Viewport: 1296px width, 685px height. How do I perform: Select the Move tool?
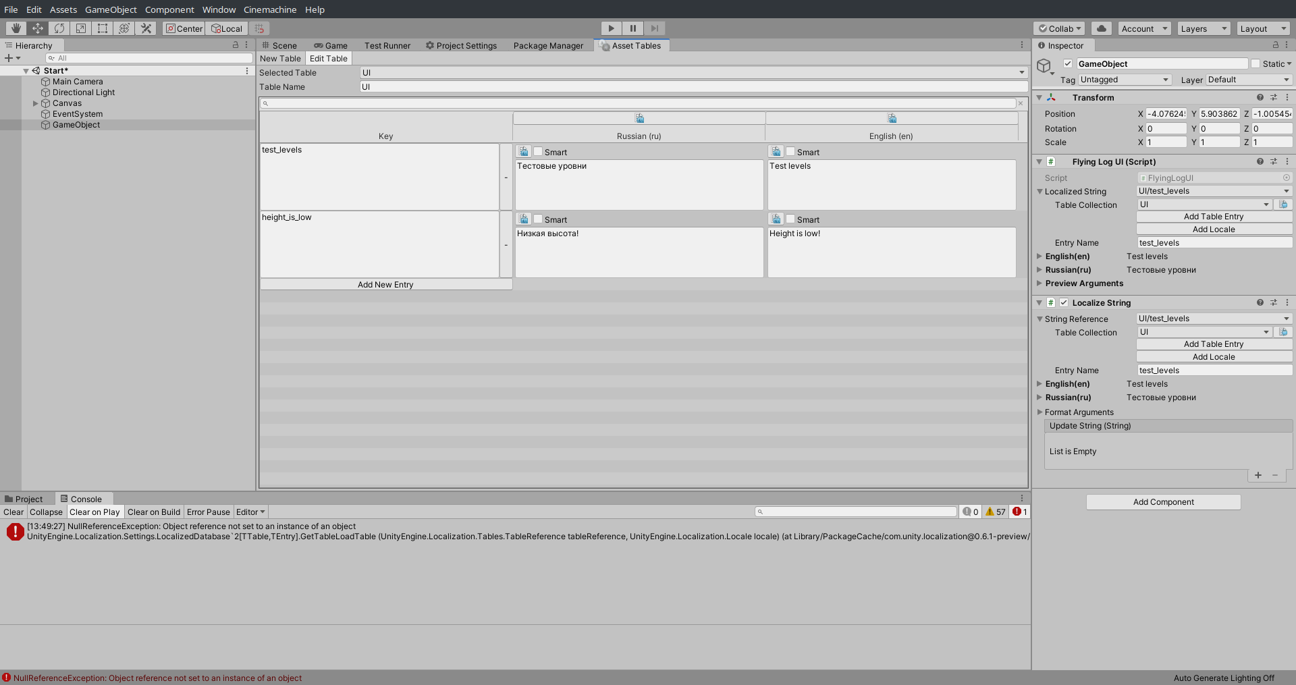(x=38, y=28)
